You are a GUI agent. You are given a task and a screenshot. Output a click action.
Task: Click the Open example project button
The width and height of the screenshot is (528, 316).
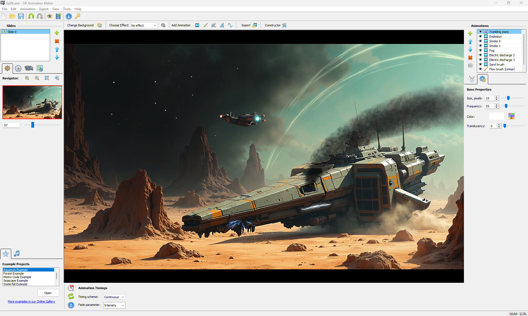tap(48, 293)
